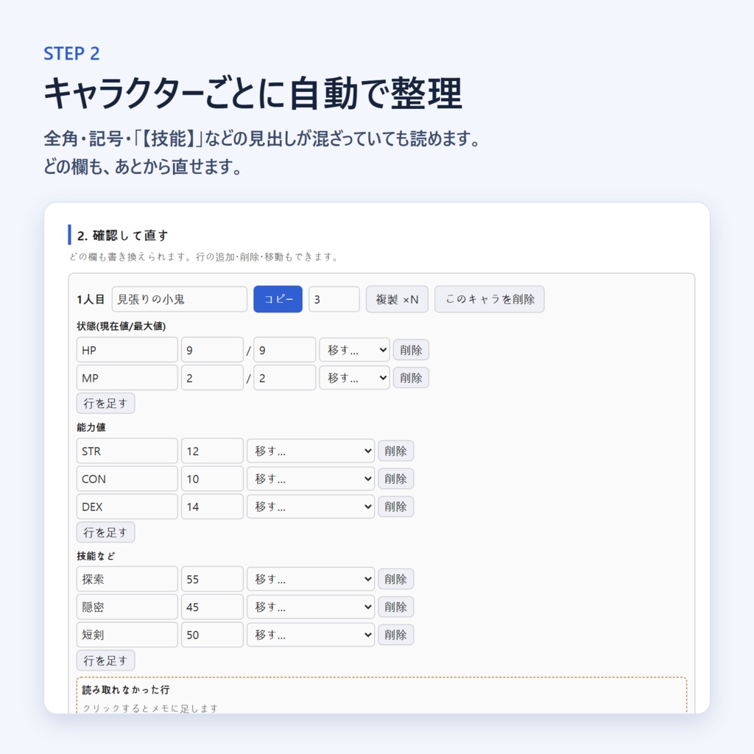Click このキャラを削除 button
The image size is (754, 754).
click(x=489, y=299)
